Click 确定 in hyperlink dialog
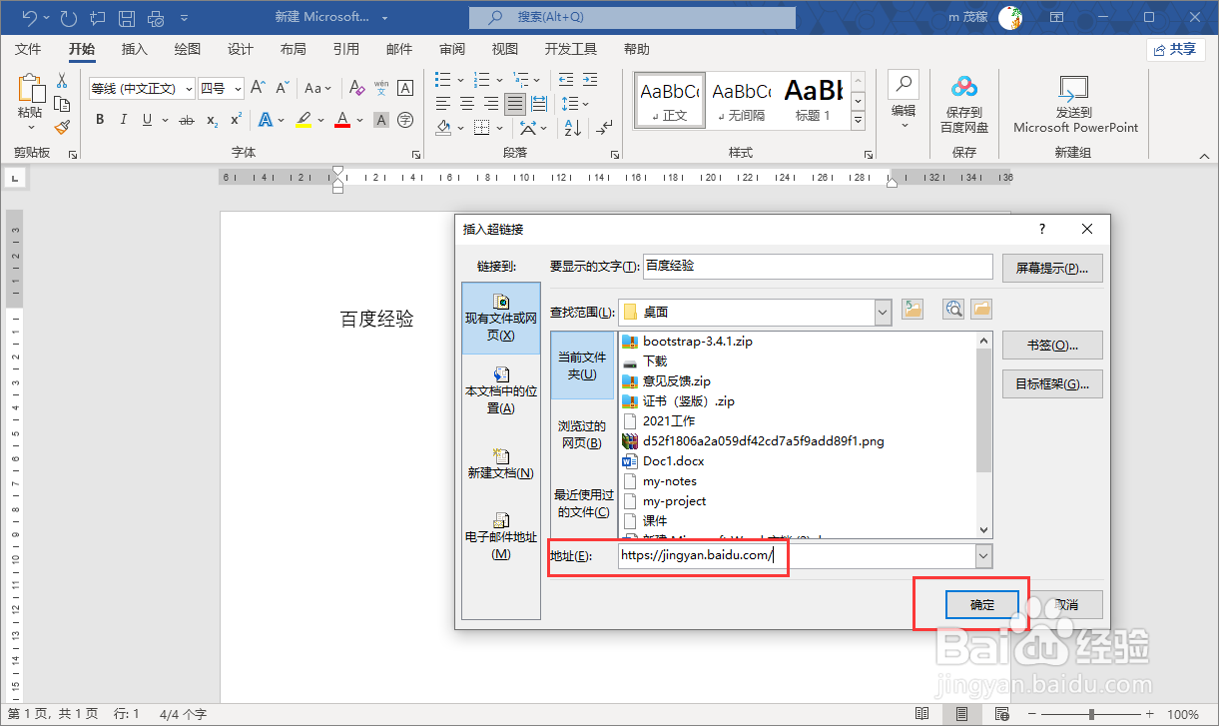This screenshot has width=1219, height=726. pyautogui.click(x=982, y=604)
